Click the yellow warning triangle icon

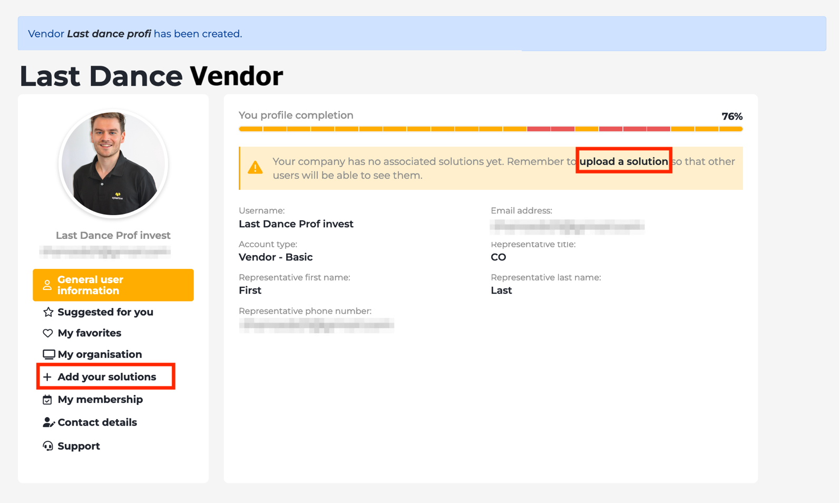click(255, 168)
